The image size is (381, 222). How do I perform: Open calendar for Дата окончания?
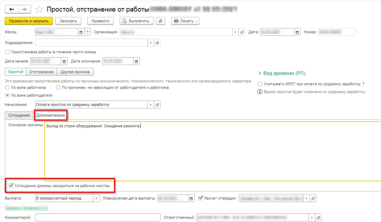pyautogui.click(x=137, y=61)
